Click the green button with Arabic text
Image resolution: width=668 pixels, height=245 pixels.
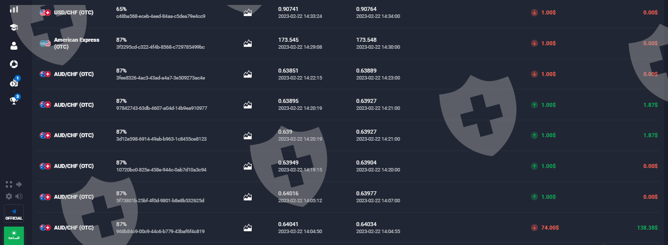point(14,235)
